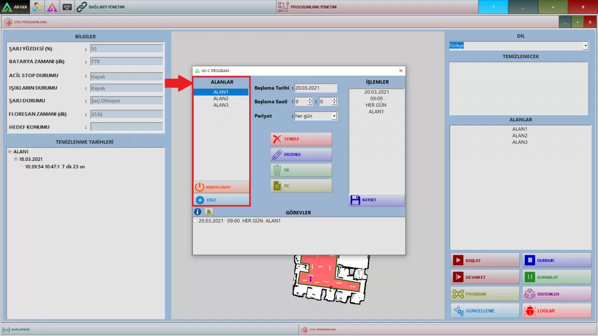This screenshot has width=598, height=336.
Task: Click the DÜZENLE pencil button
Action: coord(301,154)
